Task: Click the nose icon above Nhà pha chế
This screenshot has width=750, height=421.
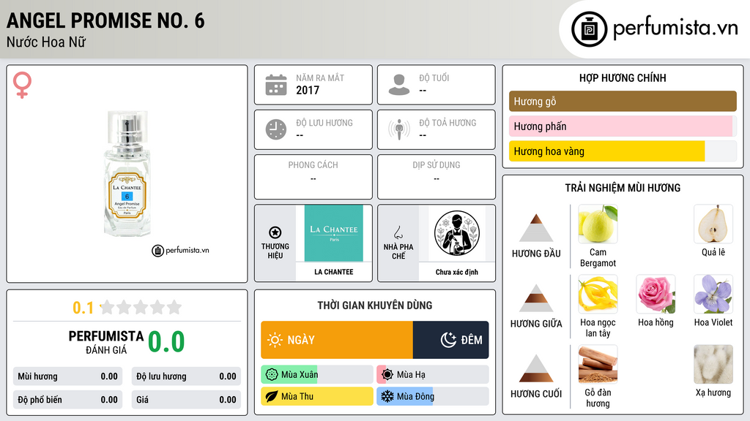Action: (x=398, y=233)
